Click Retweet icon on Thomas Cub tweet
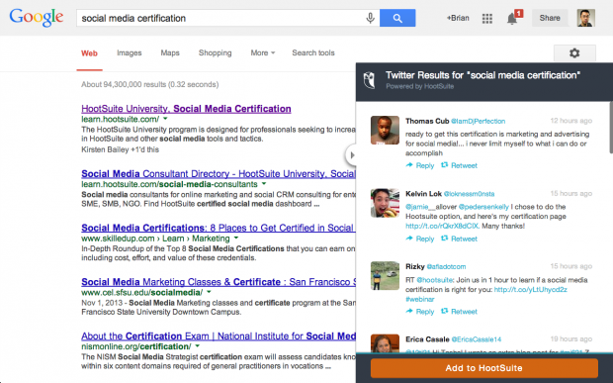613x383 pixels. [x=444, y=165]
